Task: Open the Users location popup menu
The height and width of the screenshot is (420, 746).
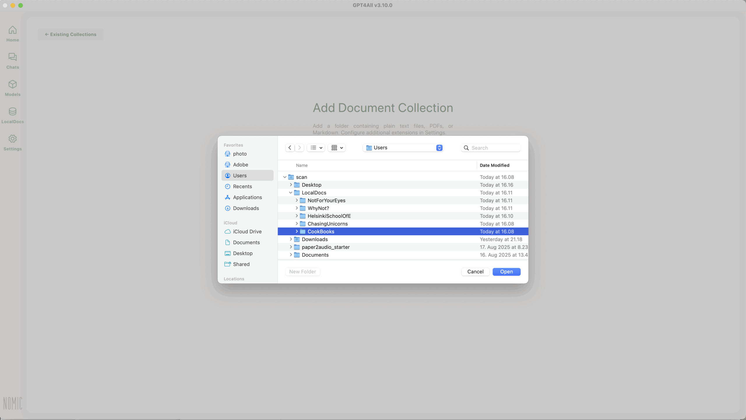Action: point(403,148)
